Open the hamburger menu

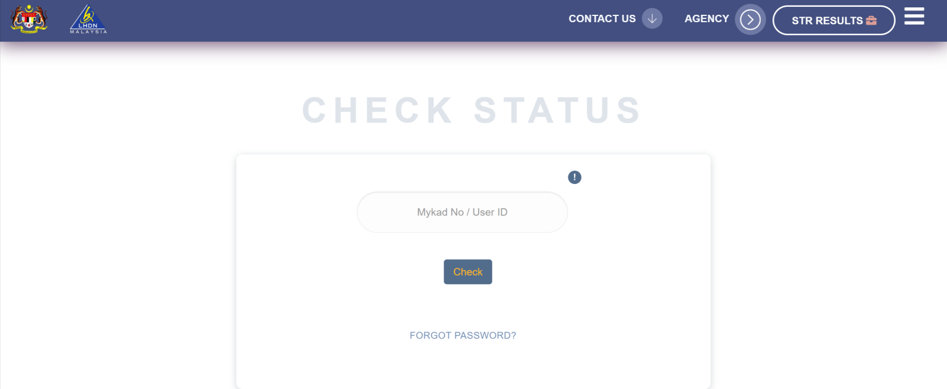click(914, 17)
